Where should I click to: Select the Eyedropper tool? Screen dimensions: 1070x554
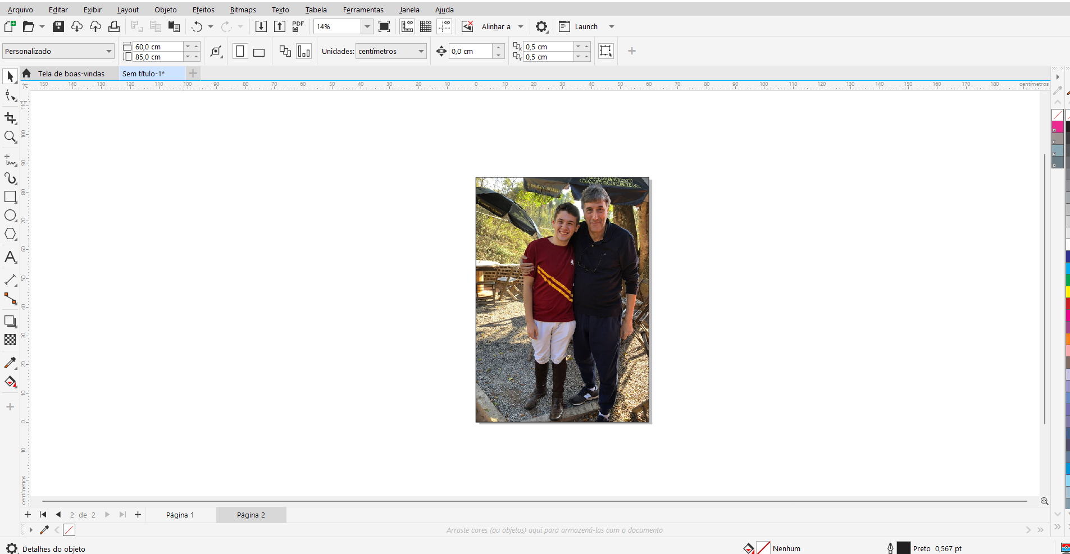point(10,363)
